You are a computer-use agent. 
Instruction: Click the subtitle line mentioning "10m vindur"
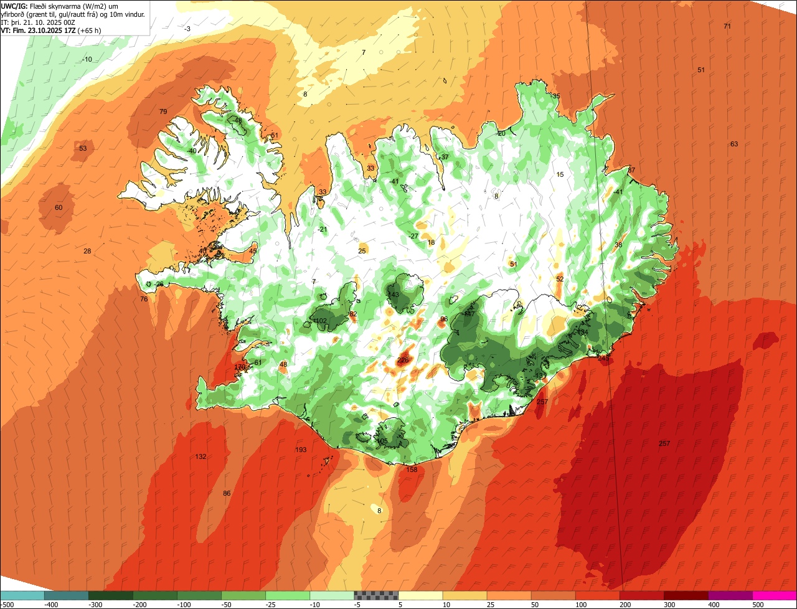73,14
